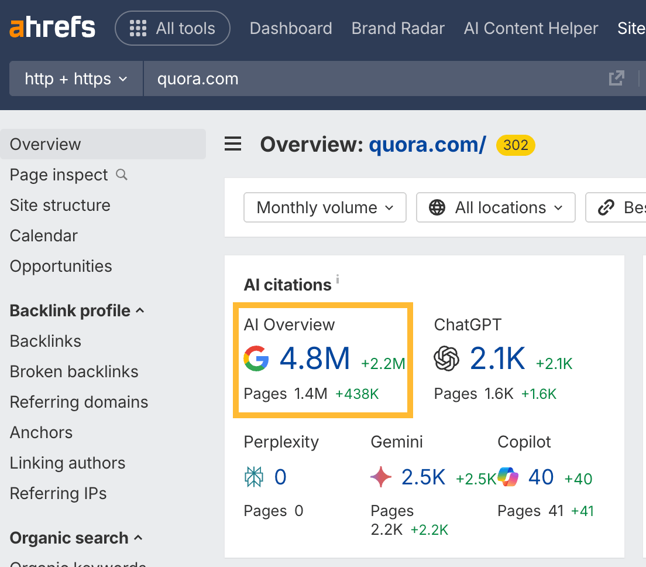Open AI Content Helper

(530, 28)
